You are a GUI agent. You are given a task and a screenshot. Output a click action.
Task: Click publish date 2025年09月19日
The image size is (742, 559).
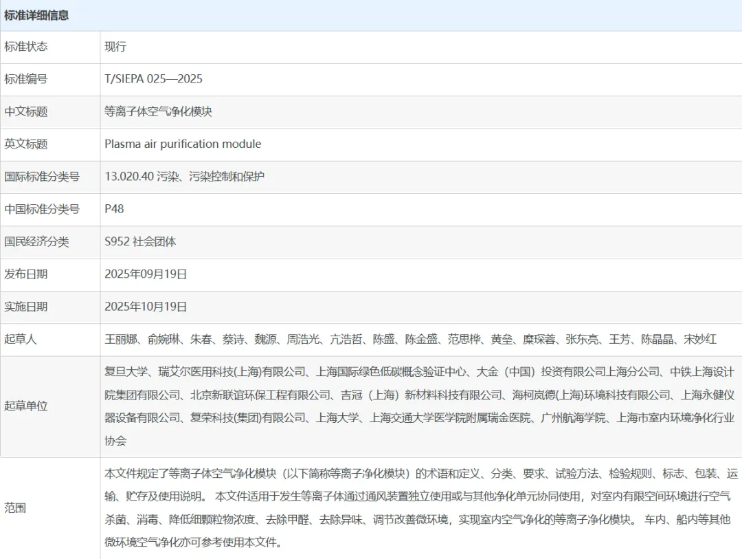pyautogui.click(x=146, y=274)
